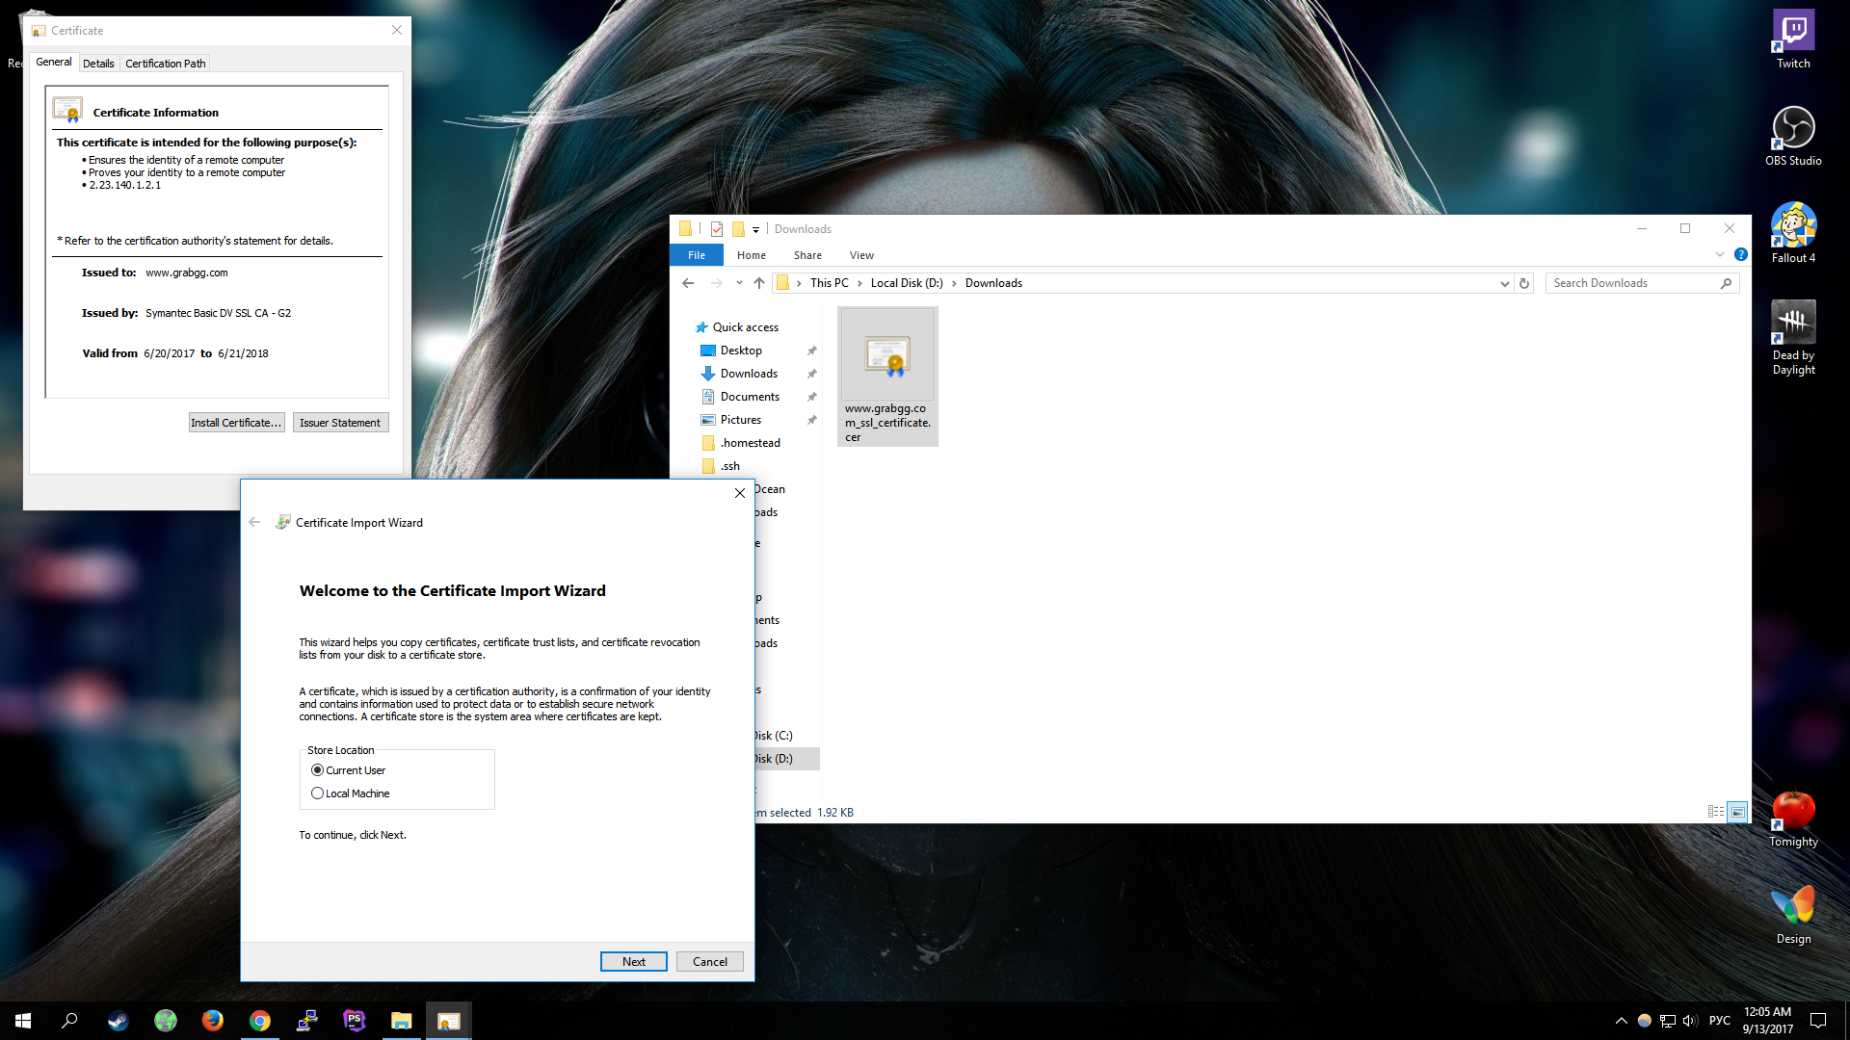
Task: Open the volume control in system tray
Action: [1690, 1021]
